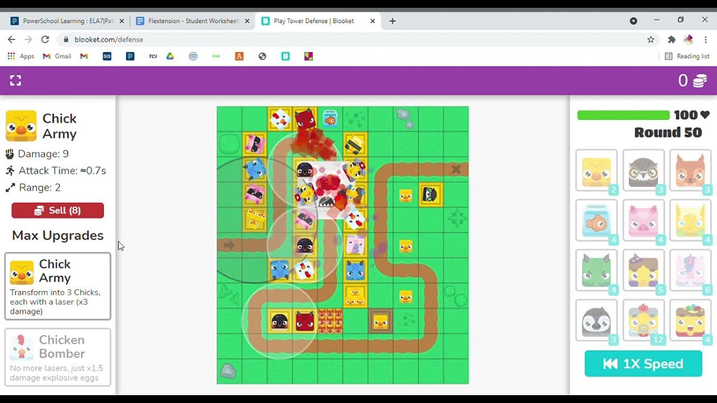Open a new browser tab
Viewport: 717px width, 403px height.
tap(393, 21)
